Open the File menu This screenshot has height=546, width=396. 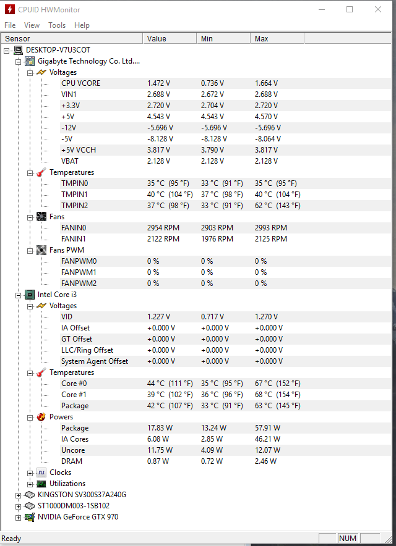[10, 25]
